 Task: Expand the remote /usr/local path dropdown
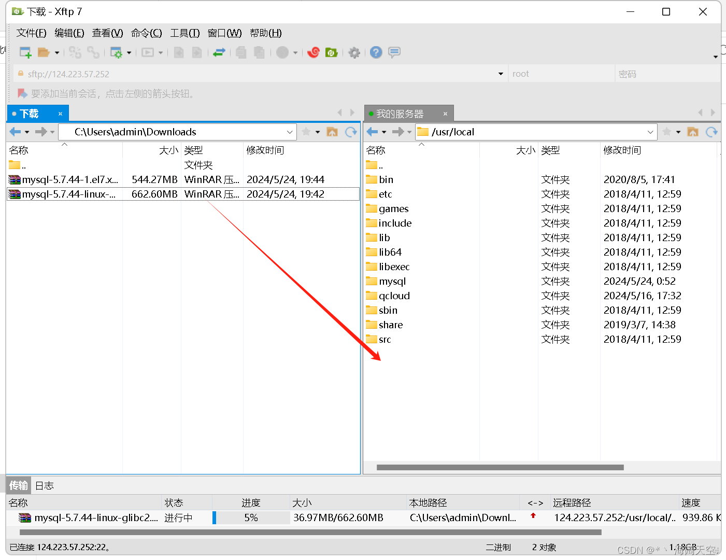click(650, 132)
